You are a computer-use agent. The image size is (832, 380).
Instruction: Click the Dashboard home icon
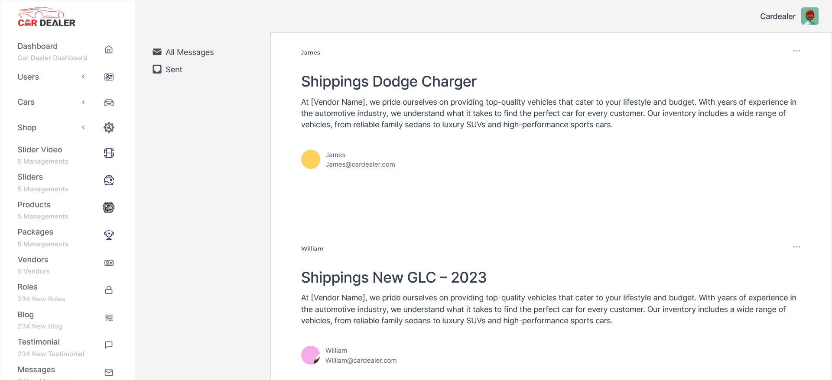(x=109, y=50)
